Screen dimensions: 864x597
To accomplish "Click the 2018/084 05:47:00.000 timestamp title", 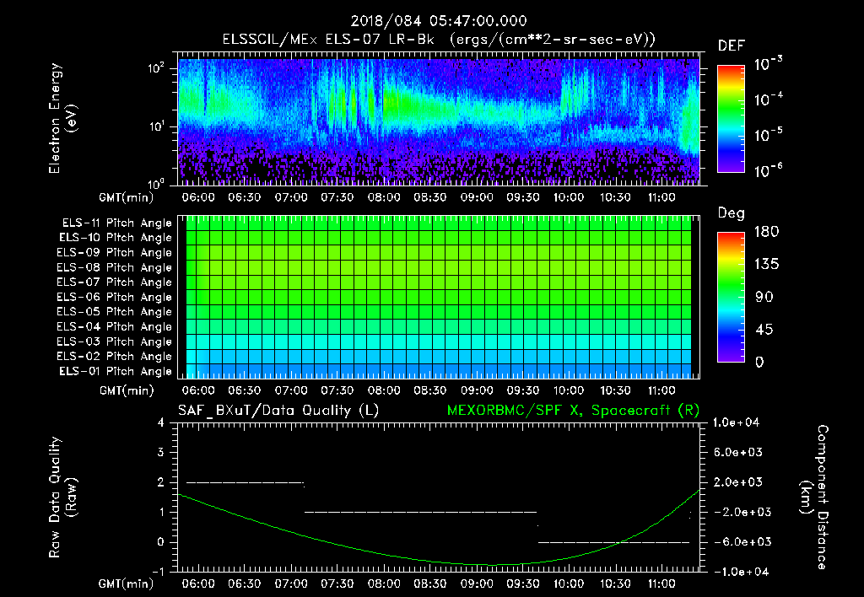I will (438, 22).
